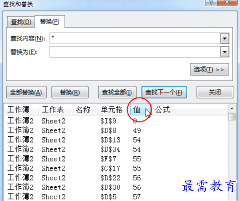Image resolution: width=240 pixels, height=201 pixels.
Task: Sort by the 名称 column header
Action: pos(85,109)
